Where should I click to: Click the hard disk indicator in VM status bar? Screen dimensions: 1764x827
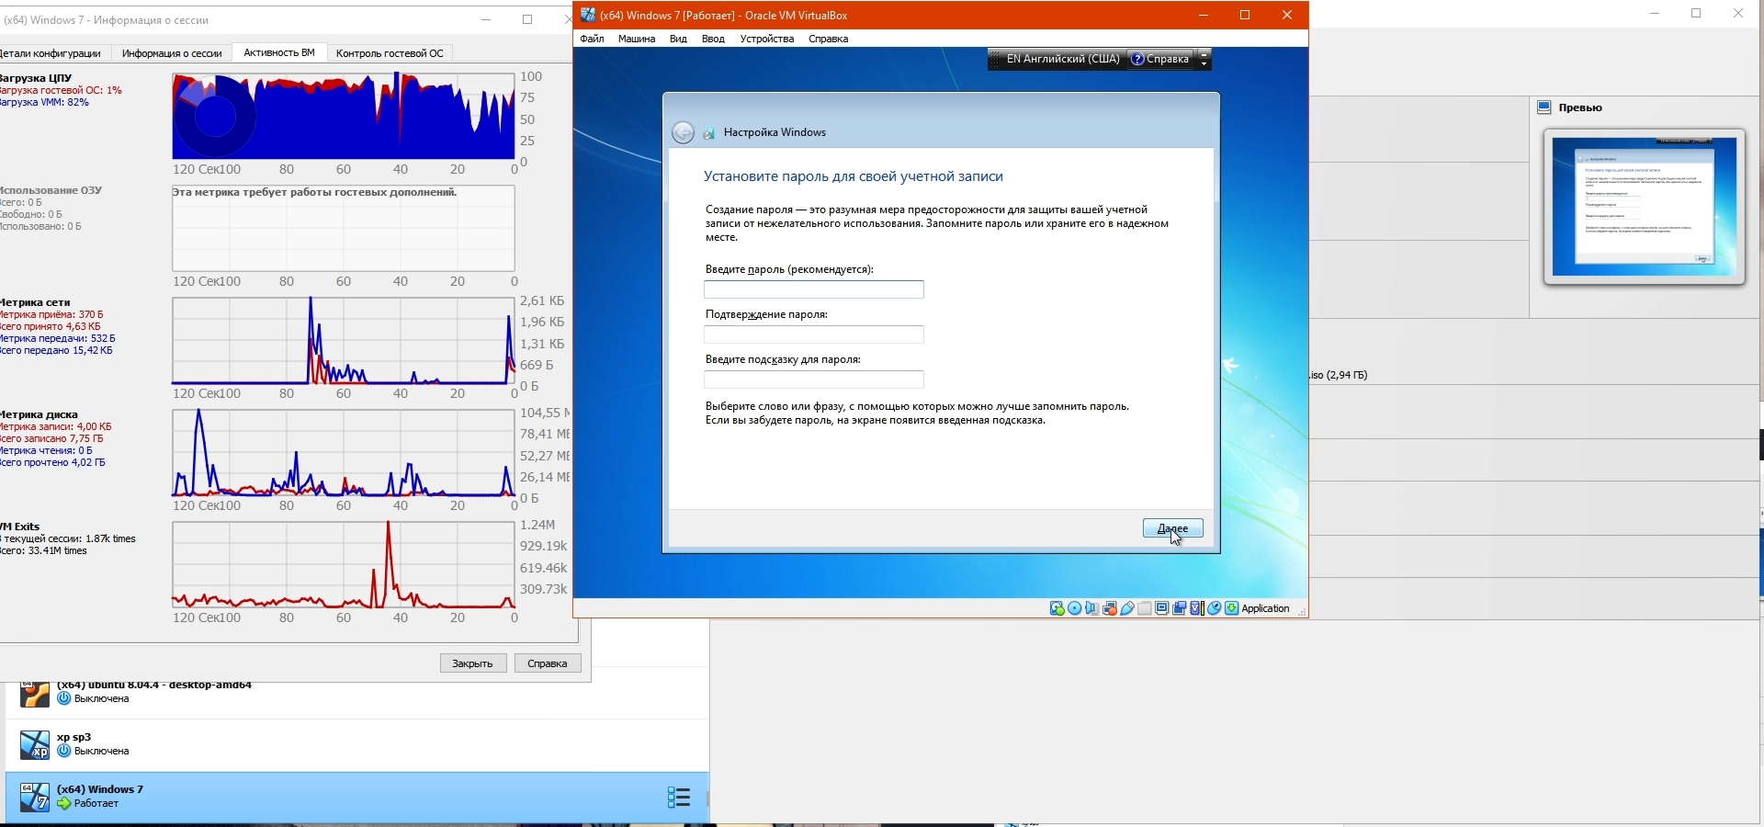(1057, 608)
